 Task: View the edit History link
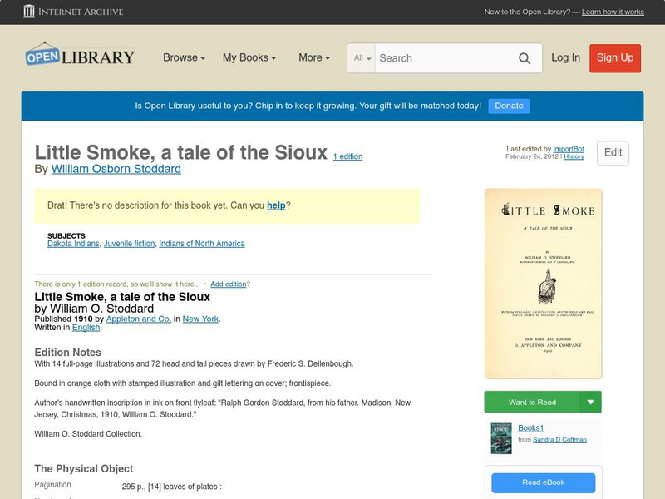(x=574, y=156)
